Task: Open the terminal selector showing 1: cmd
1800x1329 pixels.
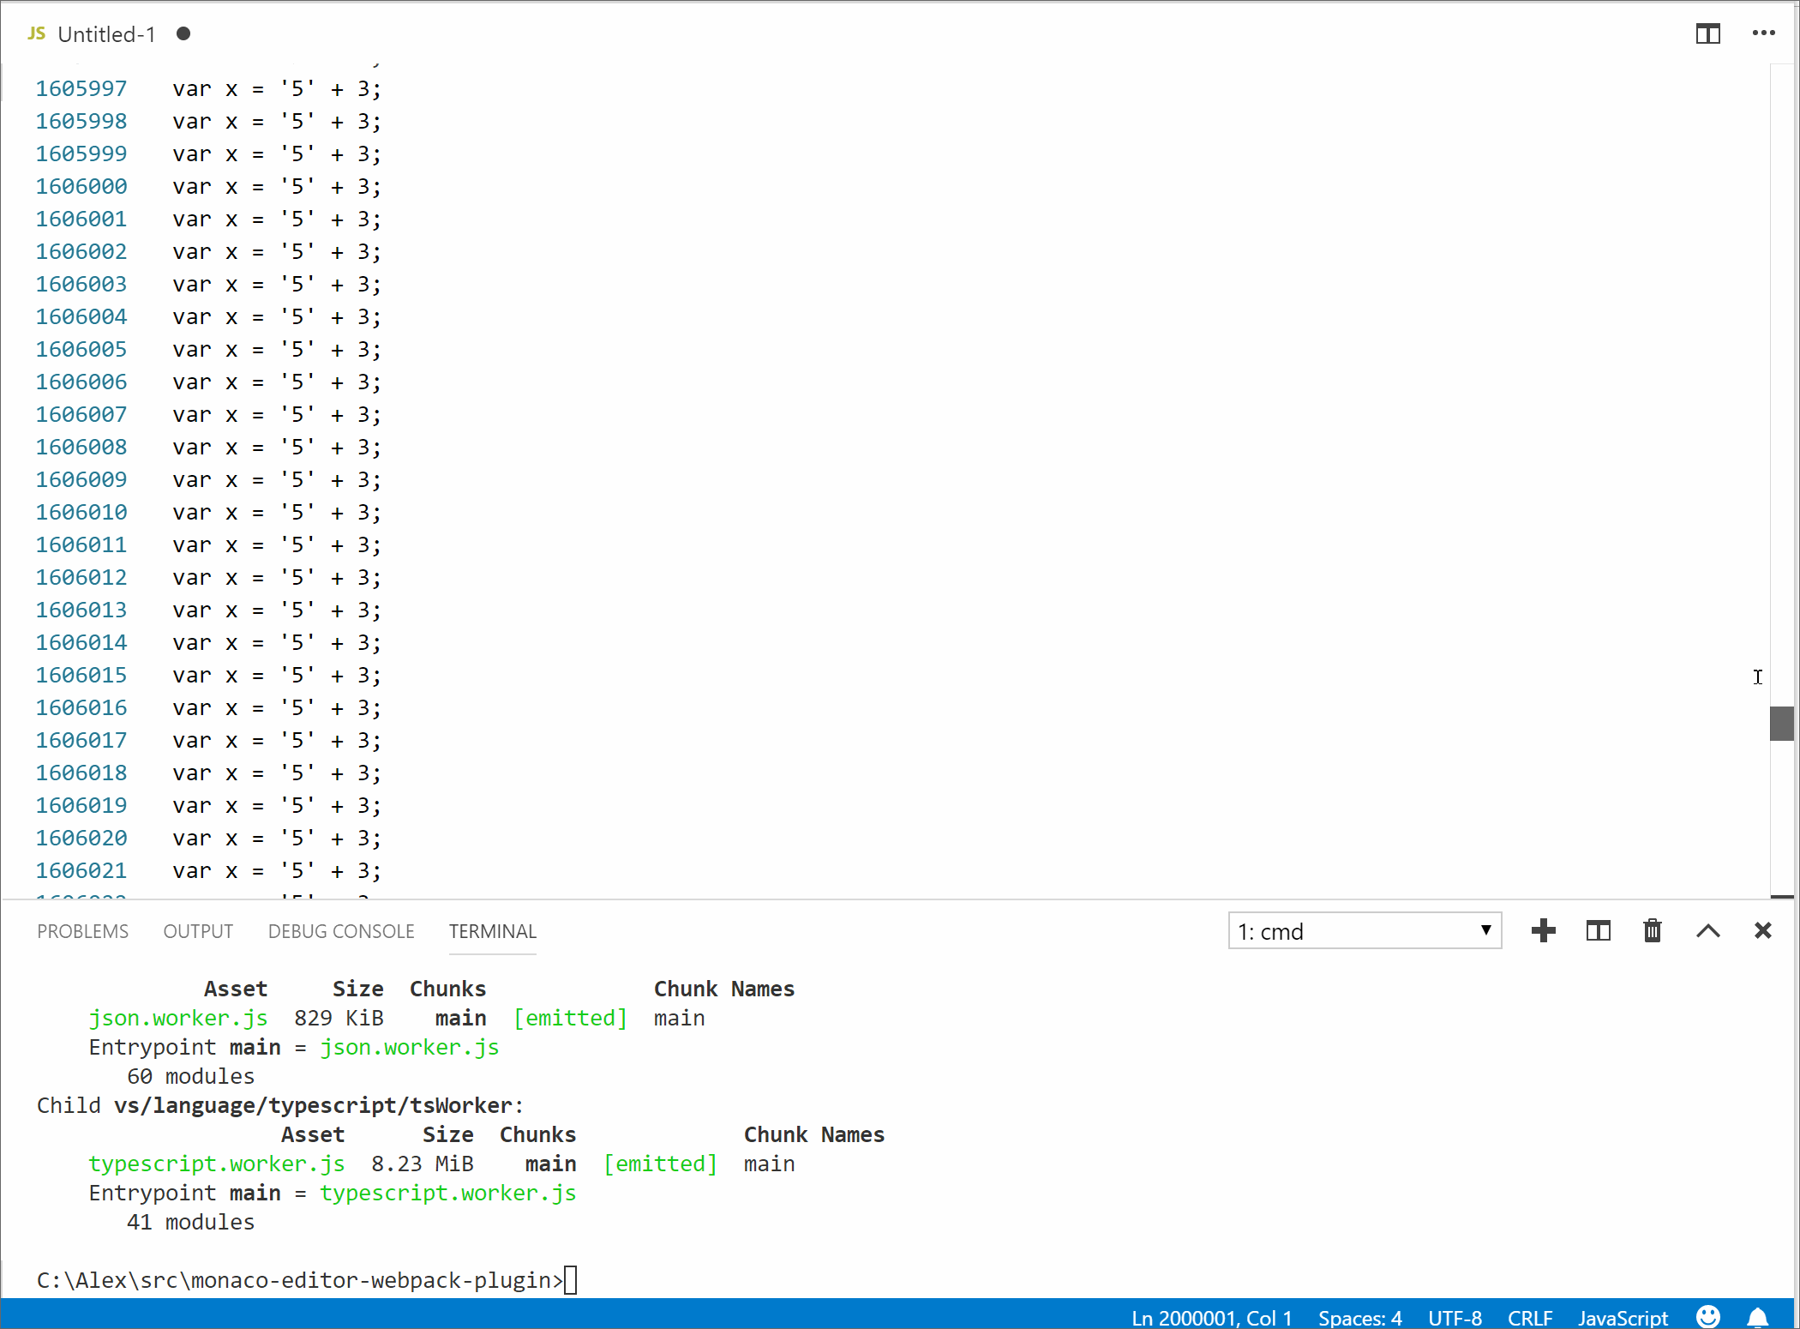Action: point(1337,931)
